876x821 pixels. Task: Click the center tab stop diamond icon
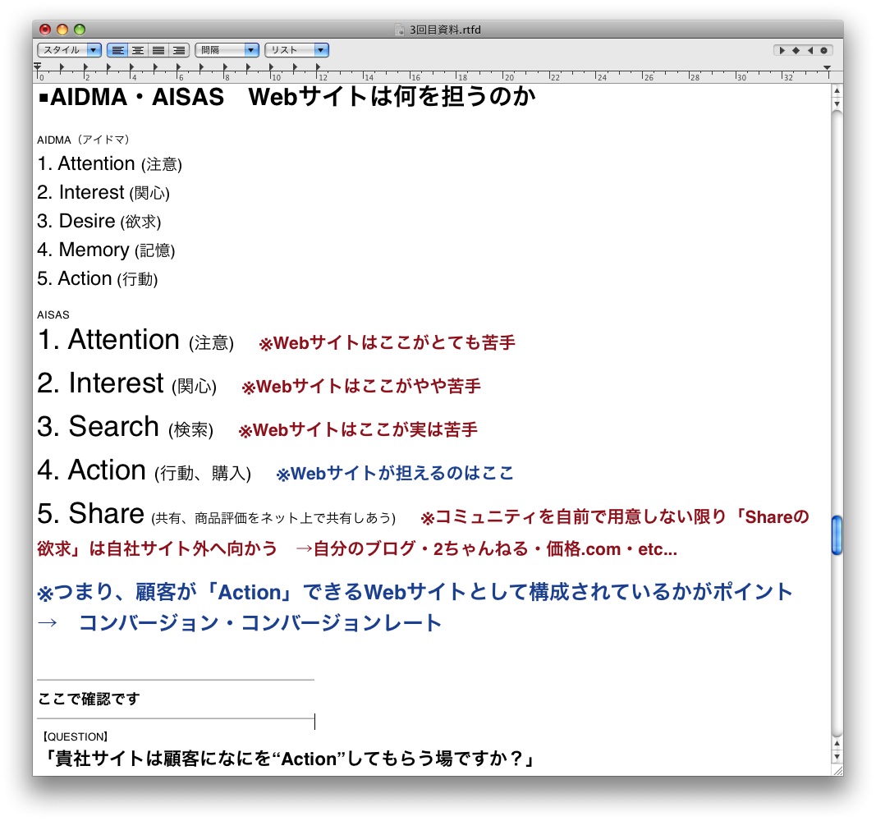pos(796,50)
